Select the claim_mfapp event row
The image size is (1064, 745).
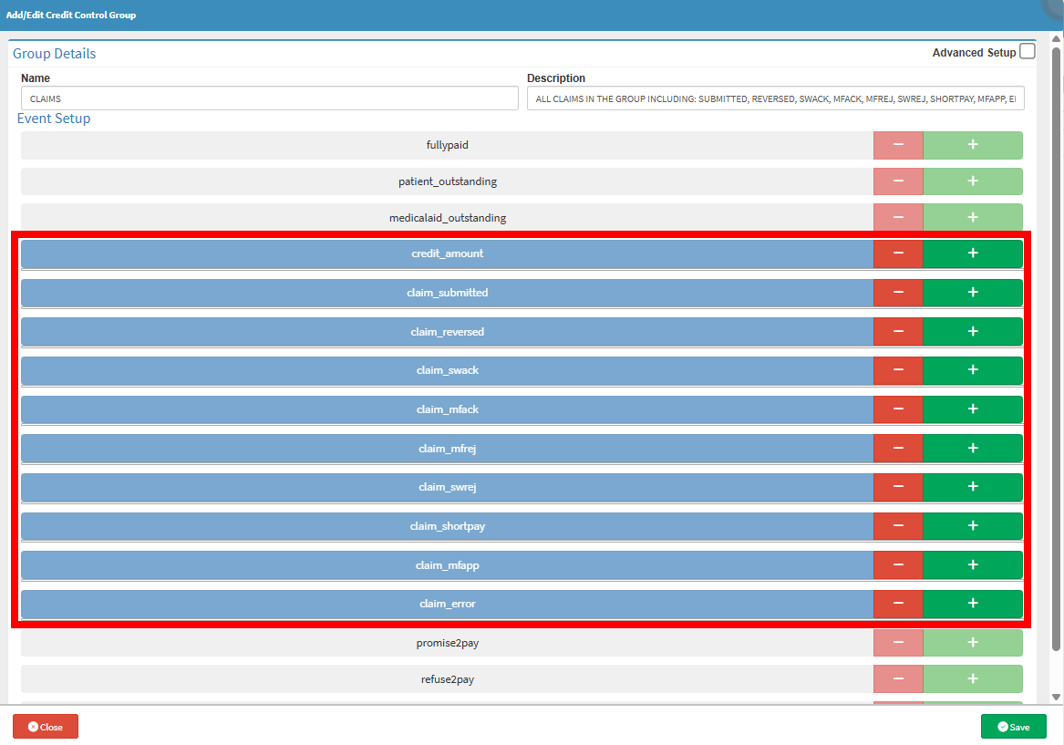point(447,565)
